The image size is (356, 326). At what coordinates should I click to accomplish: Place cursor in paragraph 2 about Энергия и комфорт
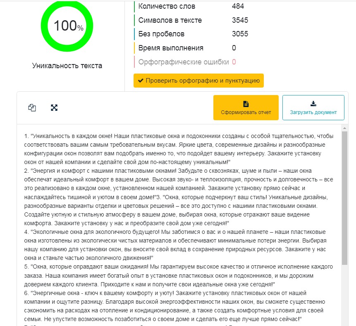coord(165,180)
